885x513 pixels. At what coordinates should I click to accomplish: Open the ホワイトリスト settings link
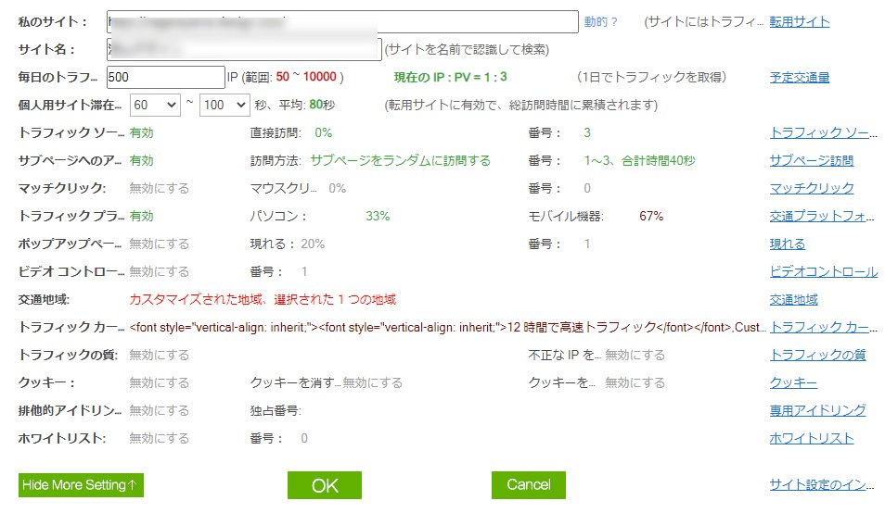pos(811,438)
